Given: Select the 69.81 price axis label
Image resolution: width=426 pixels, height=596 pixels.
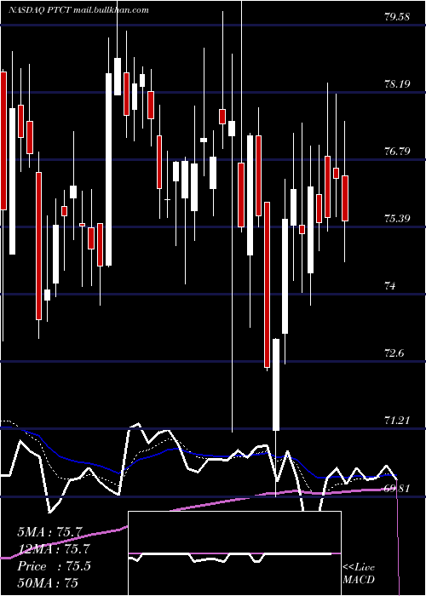Looking at the screenshot, I should coord(397,488).
